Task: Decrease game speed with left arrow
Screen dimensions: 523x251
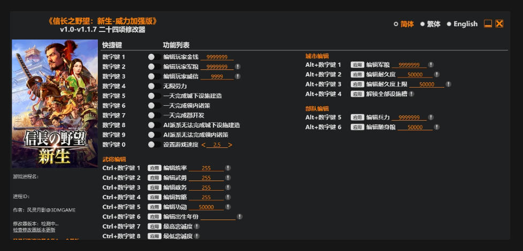Action: (203, 145)
